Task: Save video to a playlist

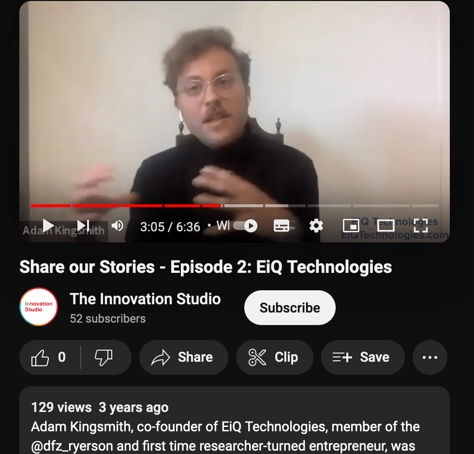Action: coord(363,357)
